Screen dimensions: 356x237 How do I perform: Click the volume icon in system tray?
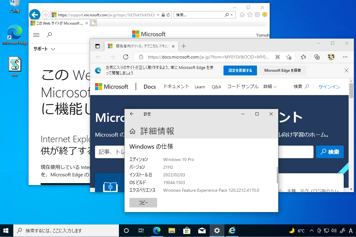[334, 231]
